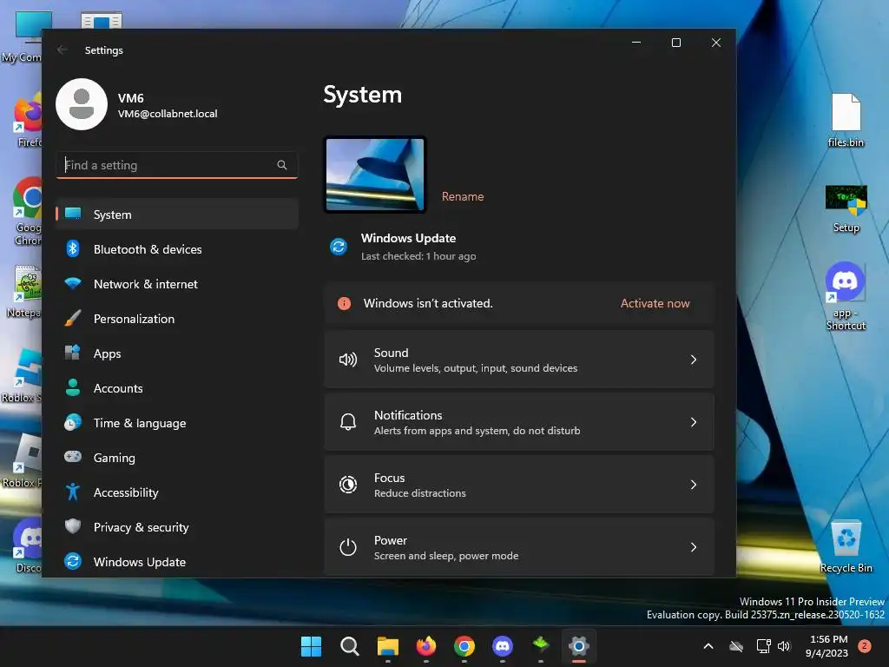Expand Focus with its chevron
The image size is (889, 667).
(x=694, y=485)
